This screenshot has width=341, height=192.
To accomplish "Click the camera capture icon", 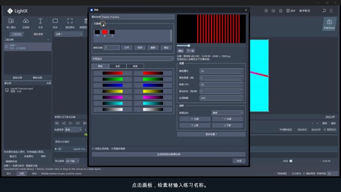I will click(x=329, y=22).
